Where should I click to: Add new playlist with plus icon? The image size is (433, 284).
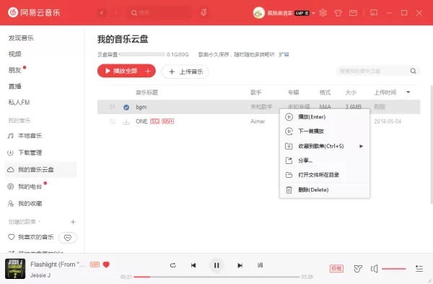pyautogui.click(x=73, y=222)
